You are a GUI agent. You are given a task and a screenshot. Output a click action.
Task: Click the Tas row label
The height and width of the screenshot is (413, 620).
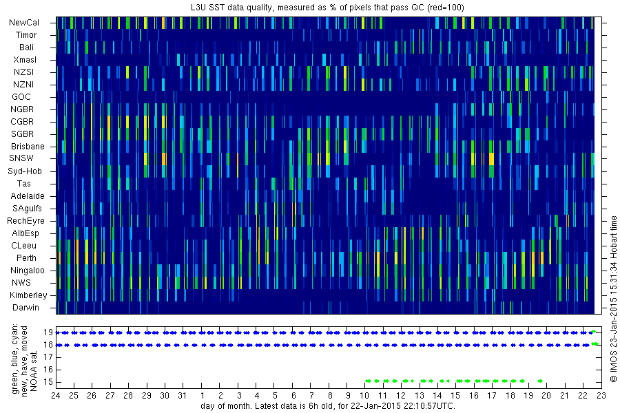pos(23,183)
